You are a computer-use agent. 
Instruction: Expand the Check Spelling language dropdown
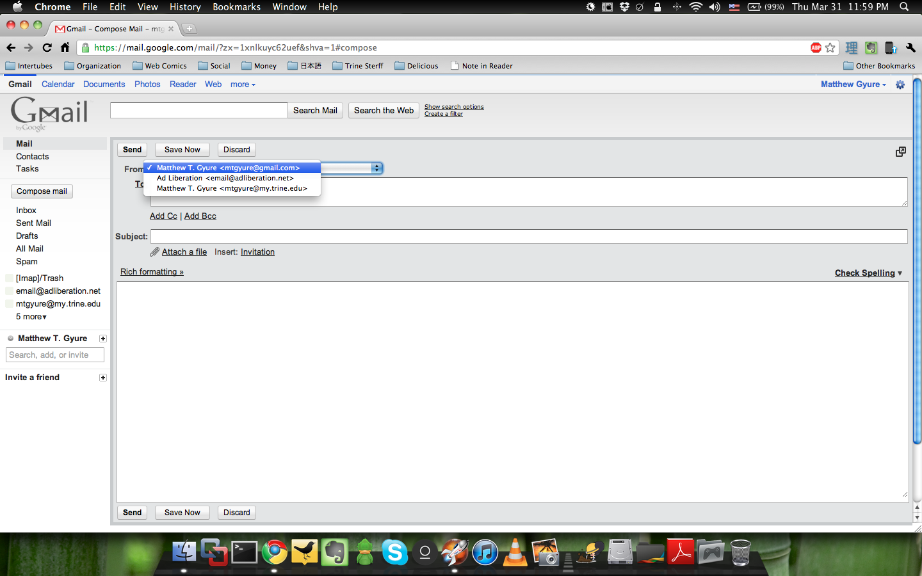pos(900,273)
